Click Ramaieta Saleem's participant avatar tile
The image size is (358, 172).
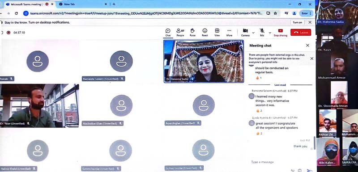point(121,61)
